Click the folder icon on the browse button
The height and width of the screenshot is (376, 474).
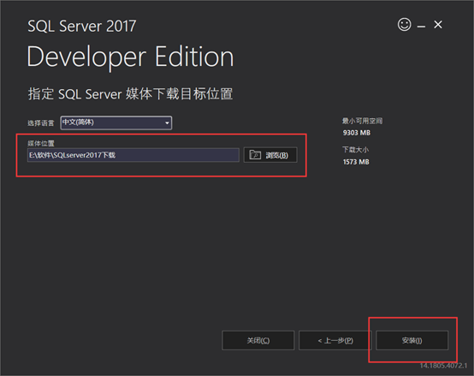pyautogui.click(x=255, y=154)
